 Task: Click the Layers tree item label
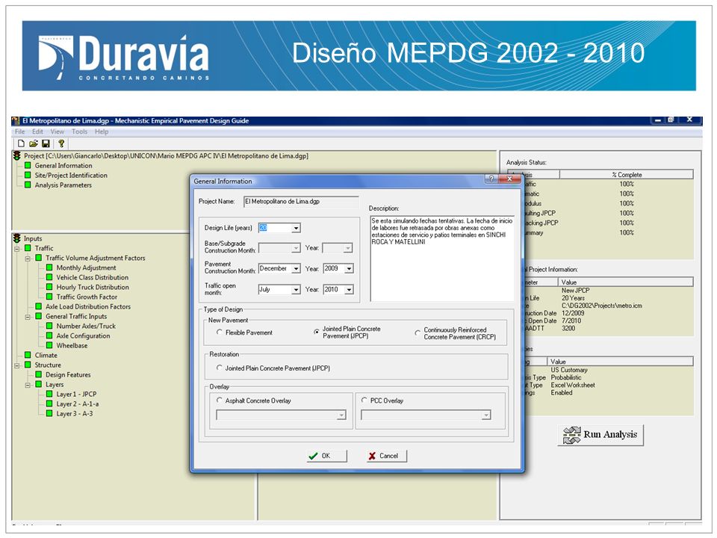55,384
